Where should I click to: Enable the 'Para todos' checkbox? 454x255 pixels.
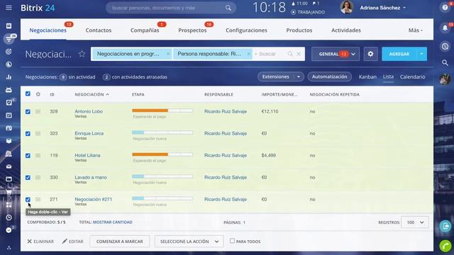click(232, 241)
